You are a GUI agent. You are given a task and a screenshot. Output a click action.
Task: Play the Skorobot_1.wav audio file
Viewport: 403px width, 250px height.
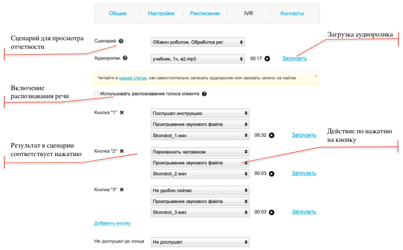(272, 135)
